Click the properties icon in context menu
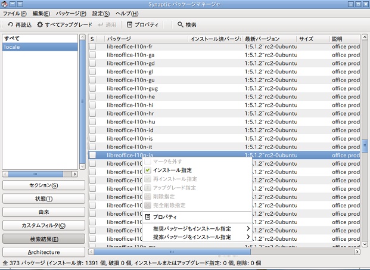 [148, 217]
